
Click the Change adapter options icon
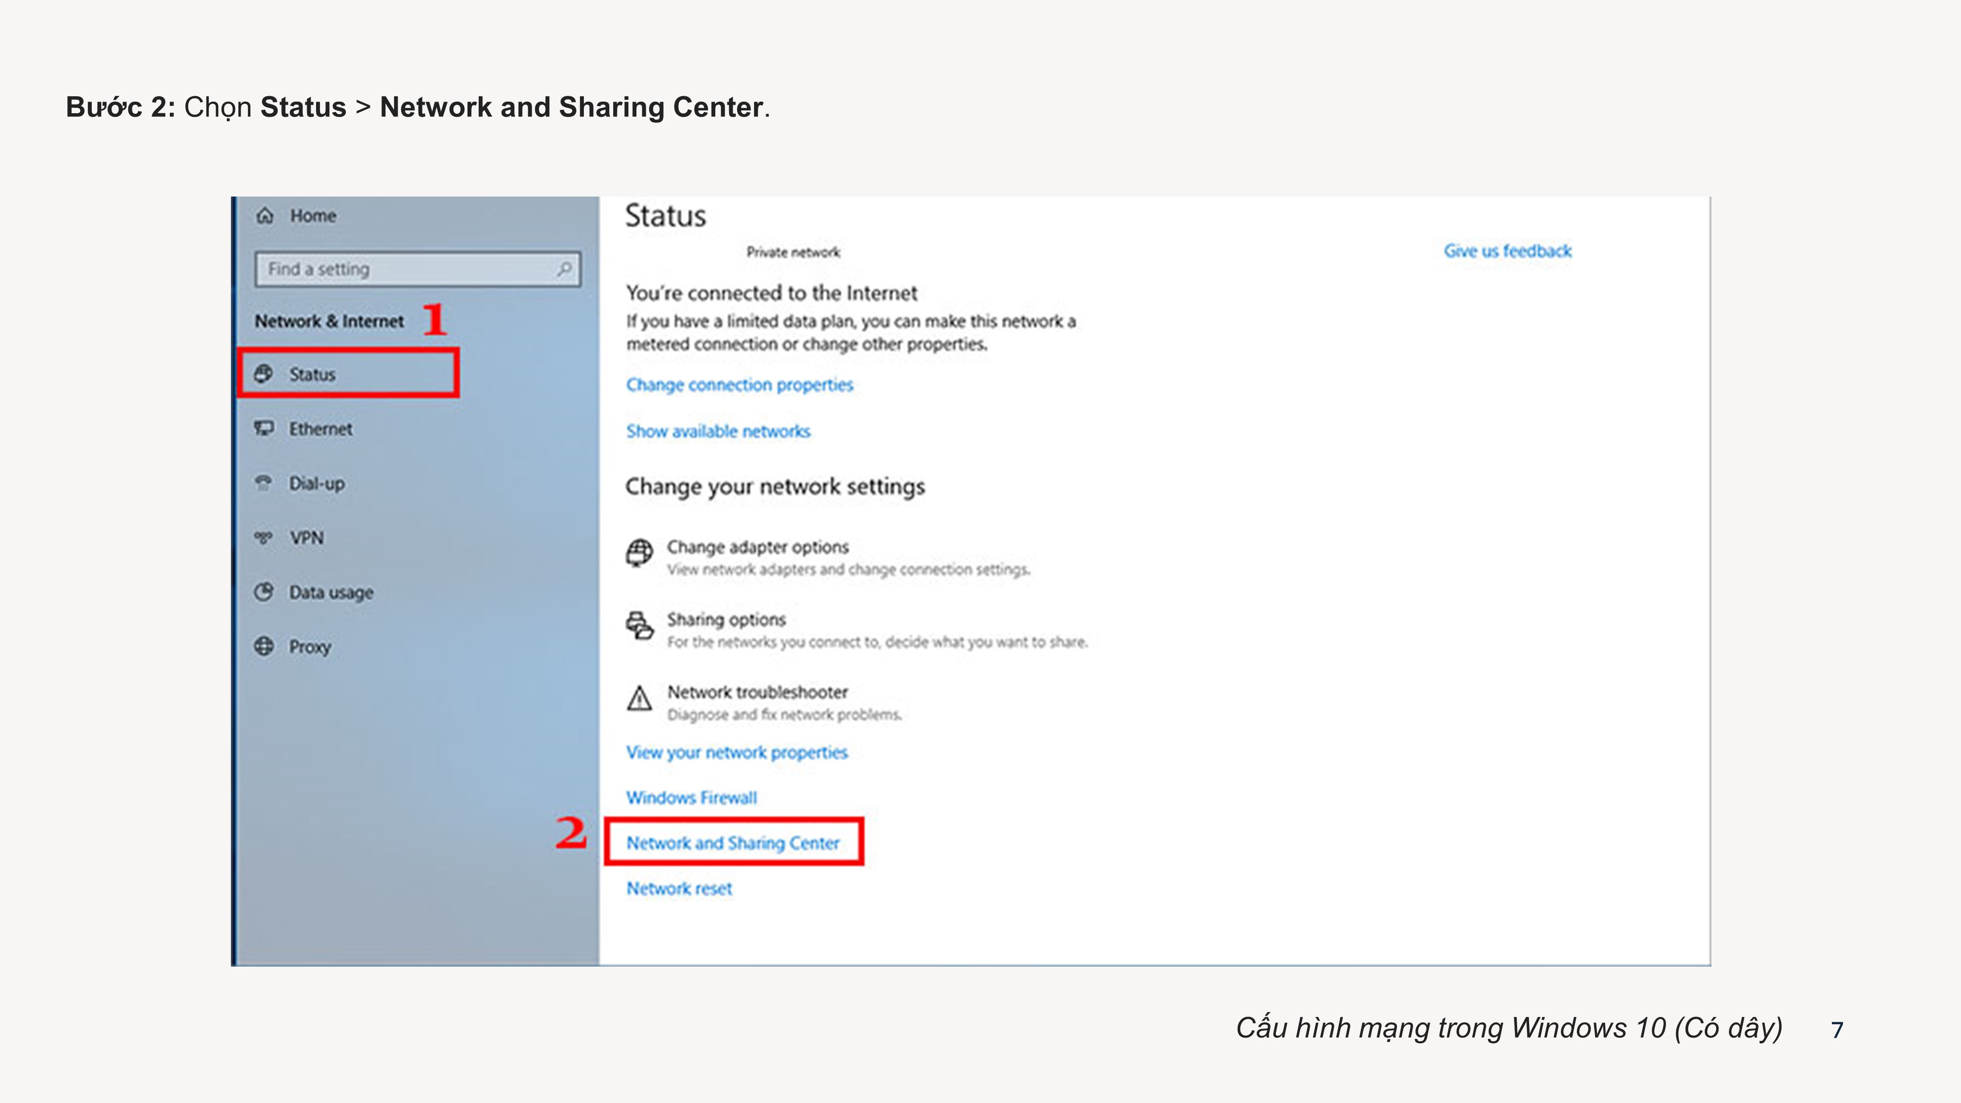(x=640, y=553)
